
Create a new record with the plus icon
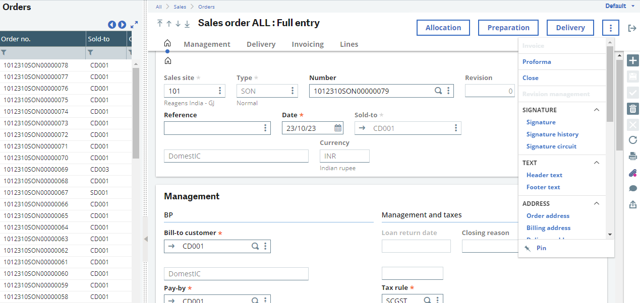point(633,60)
